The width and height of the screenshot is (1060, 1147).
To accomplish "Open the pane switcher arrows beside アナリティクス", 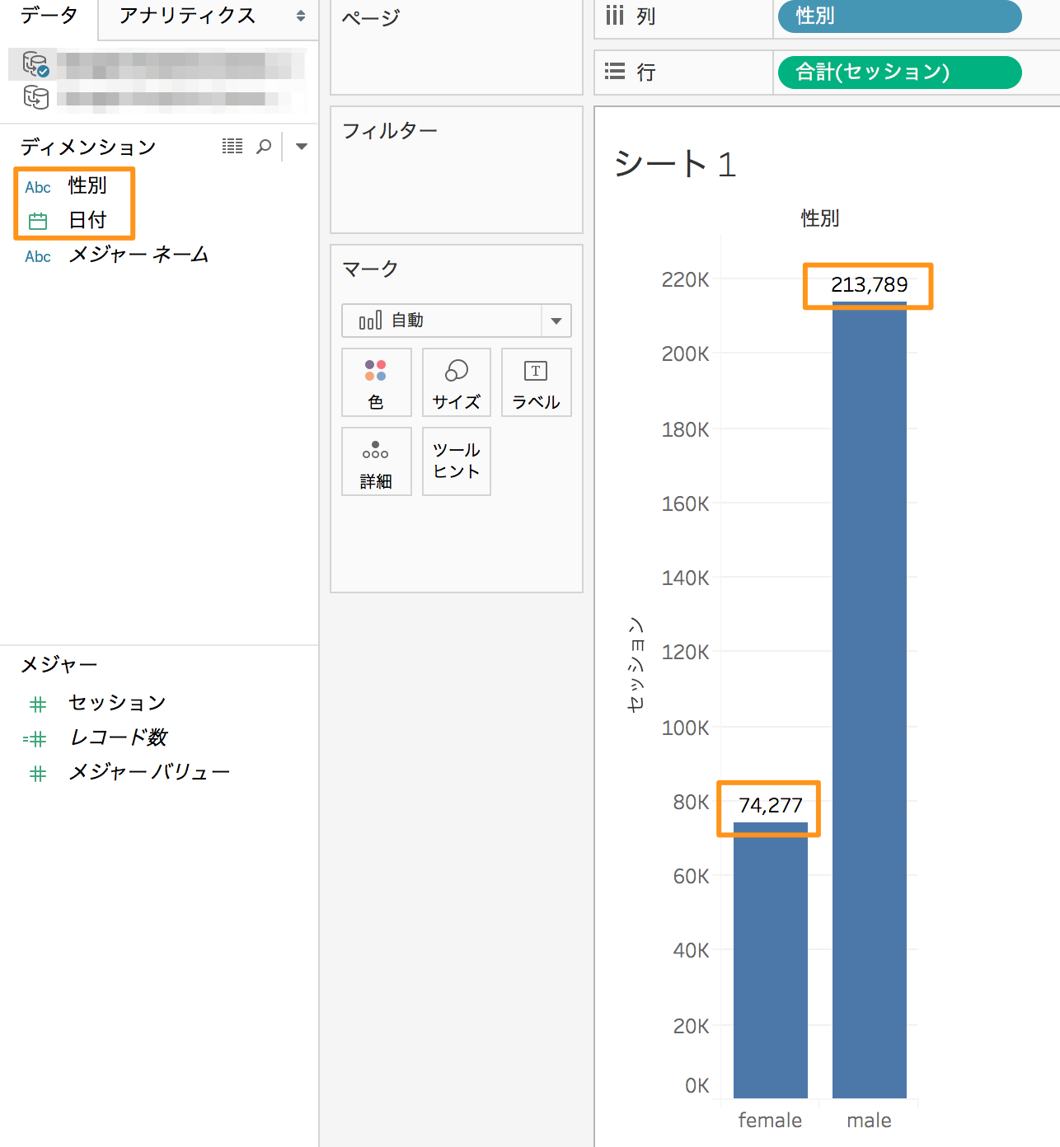I will [301, 16].
